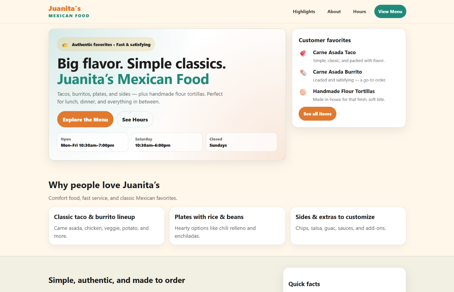Image resolution: width=454 pixels, height=292 pixels.
Task: Click the See all items button
Action: [x=317, y=114]
